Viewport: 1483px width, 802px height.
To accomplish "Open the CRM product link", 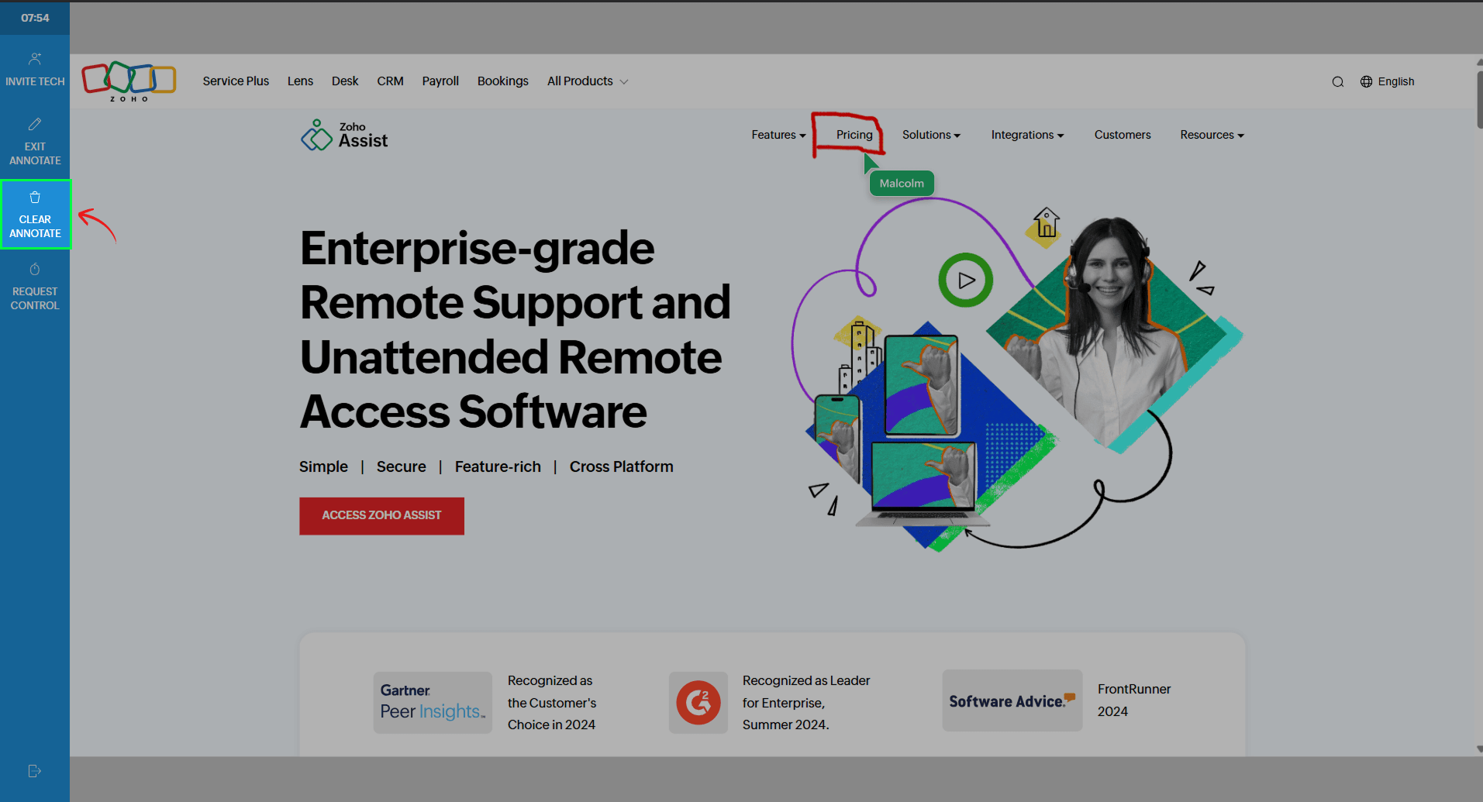I will pos(390,81).
